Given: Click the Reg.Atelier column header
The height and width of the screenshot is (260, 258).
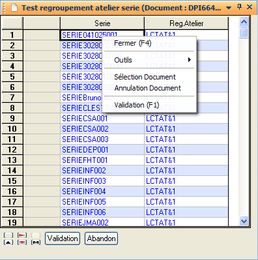Looking at the screenshot, I should pyautogui.click(x=186, y=23).
